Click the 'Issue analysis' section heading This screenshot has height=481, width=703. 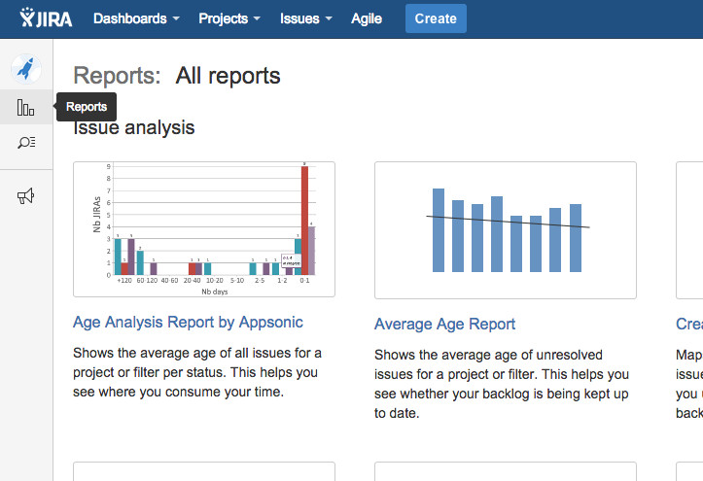click(x=133, y=128)
